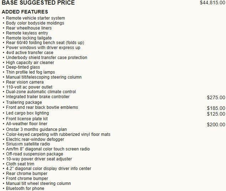Viewport: 226px width, 191px height.
Task: Click the Base Suggested Price heading
Action: 38,3
